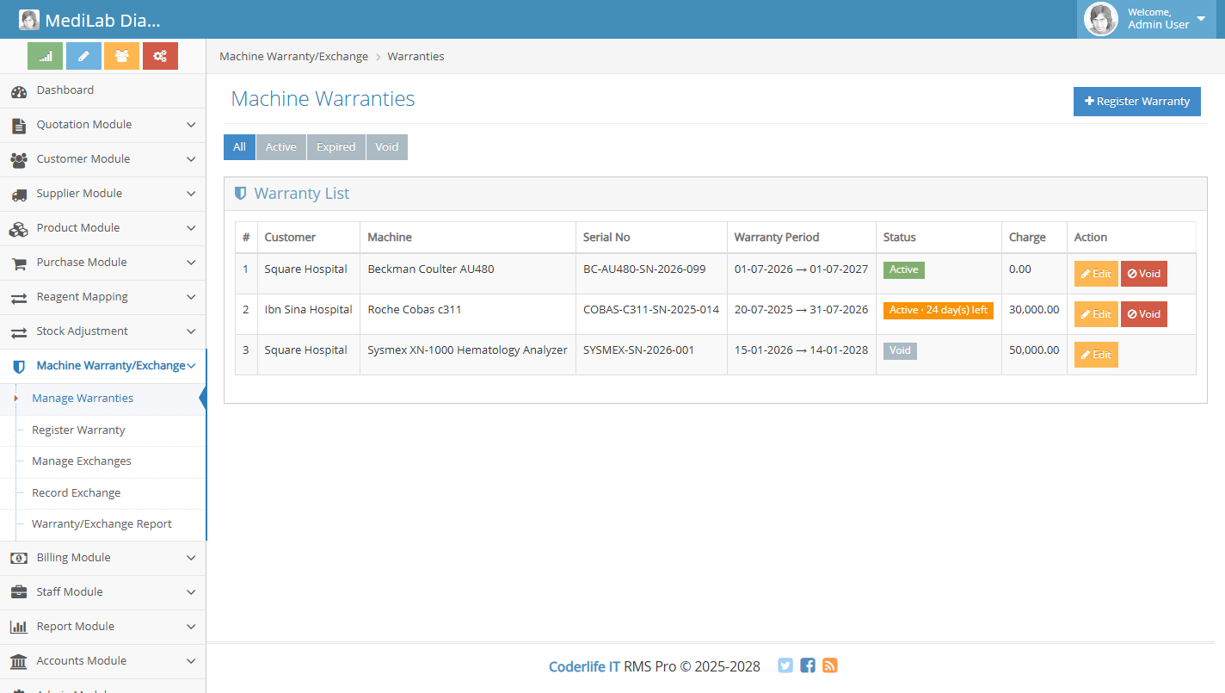Click the Admin User profile photo

tap(1101, 19)
